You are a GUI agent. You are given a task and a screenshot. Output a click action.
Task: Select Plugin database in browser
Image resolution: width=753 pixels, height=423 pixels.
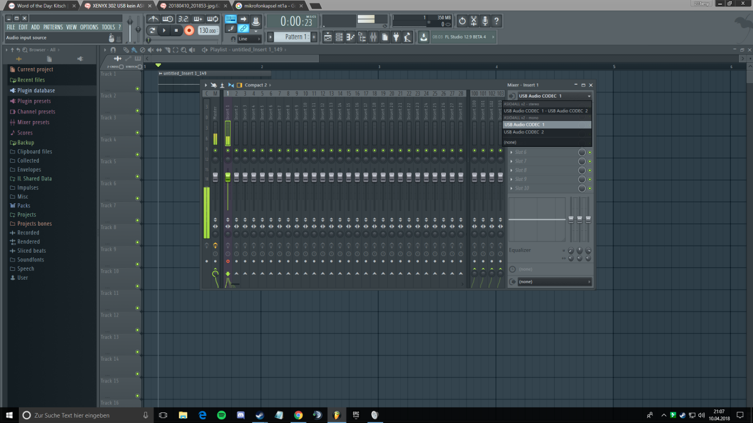(x=36, y=90)
